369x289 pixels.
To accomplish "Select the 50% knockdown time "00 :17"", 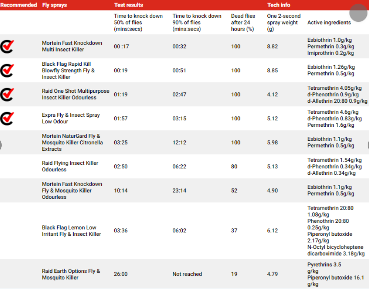I will click(x=121, y=46).
